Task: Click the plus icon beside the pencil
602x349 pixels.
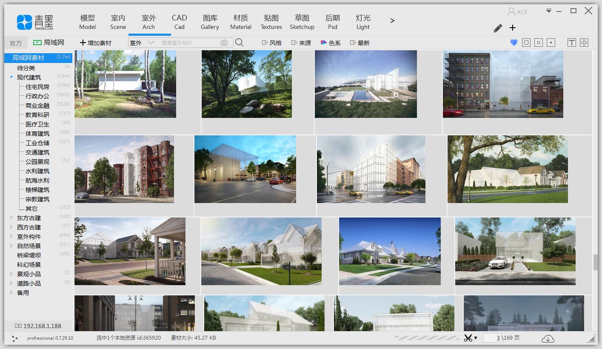Action: [513, 28]
